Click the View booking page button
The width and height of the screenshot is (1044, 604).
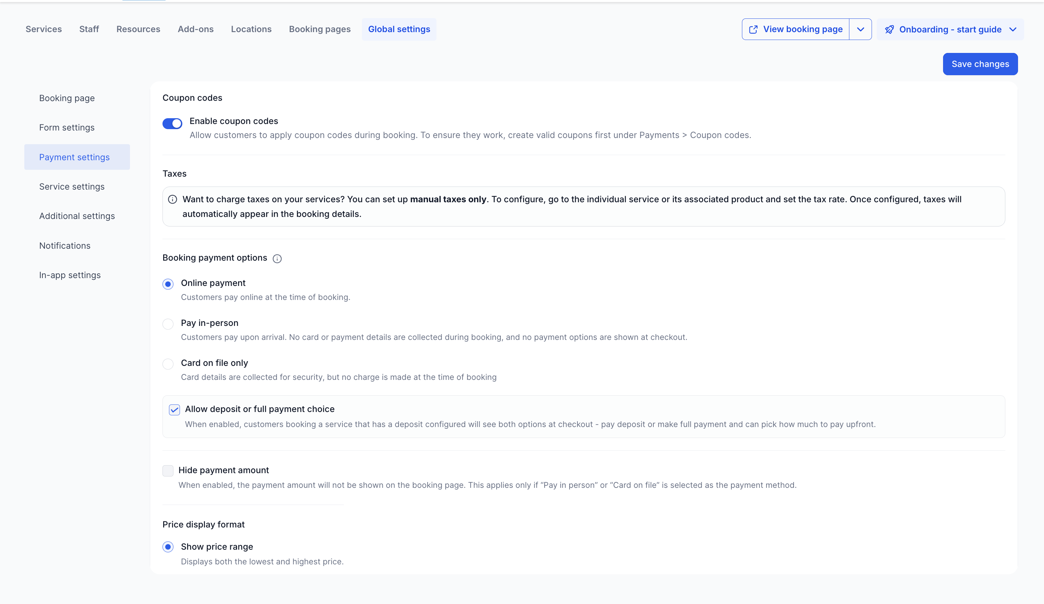795,29
